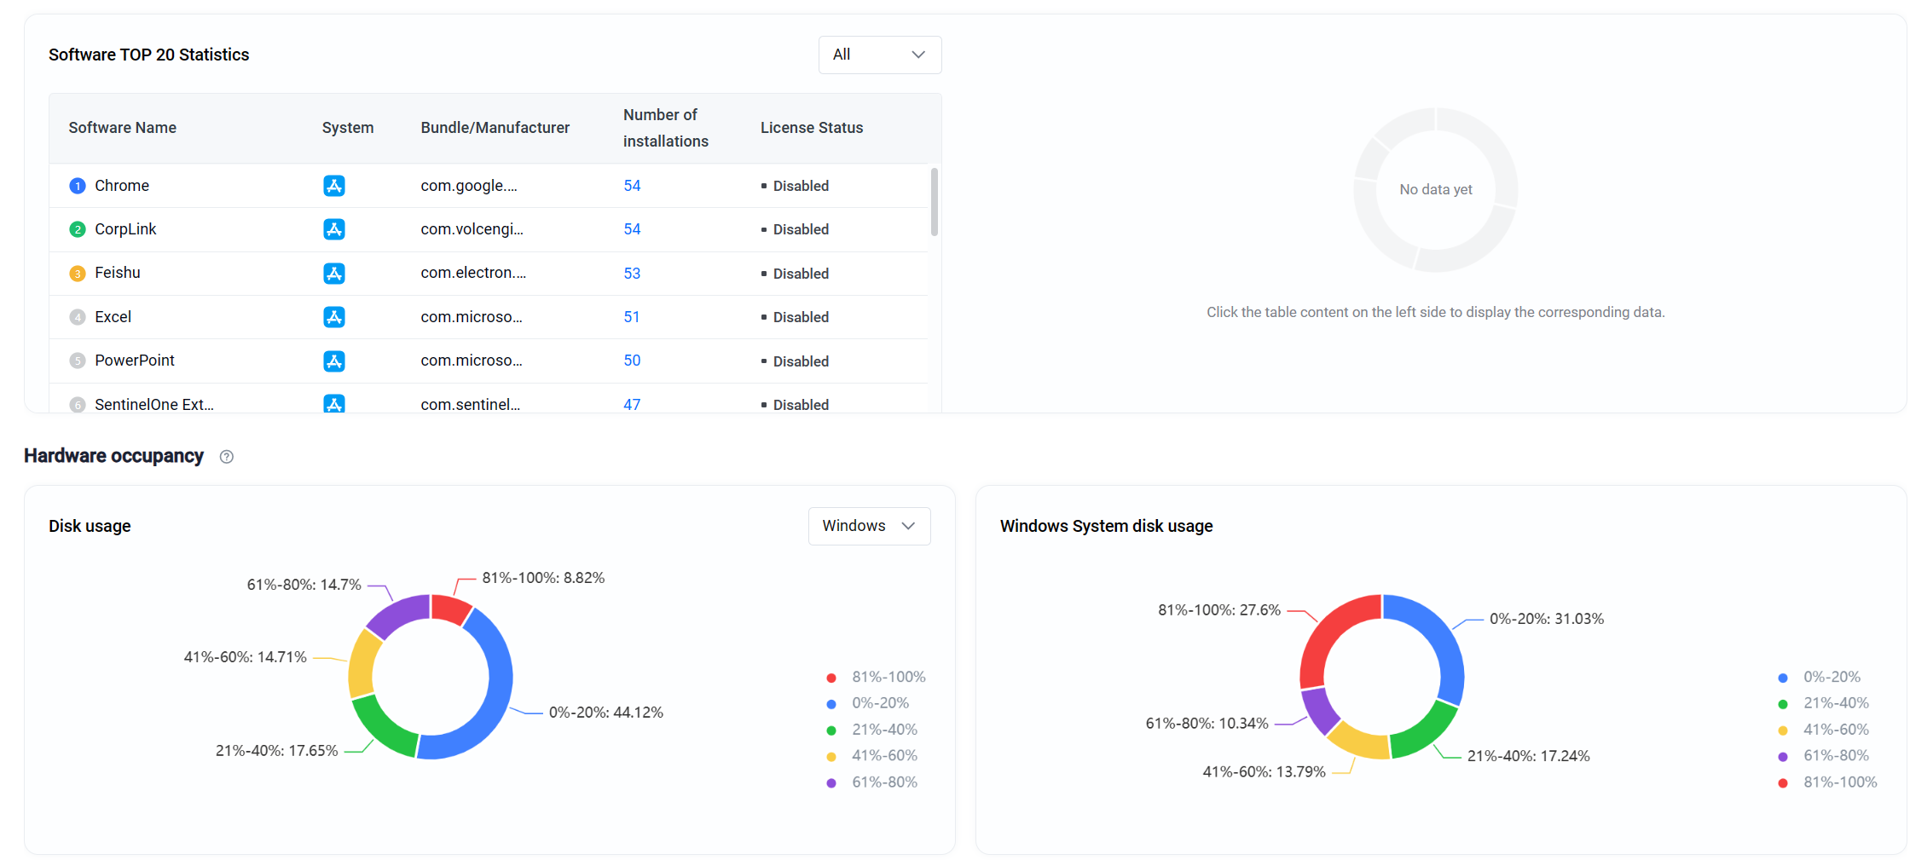Open CorpLink installation count 54
1910x860 pixels.
[x=632, y=229]
